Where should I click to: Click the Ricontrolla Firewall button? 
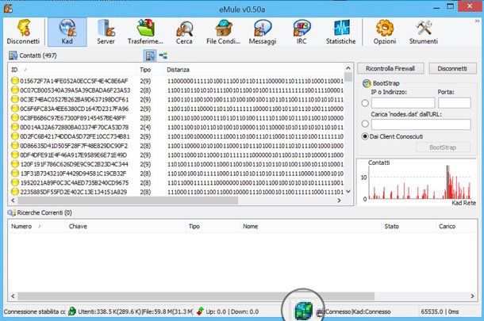pyautogui.click(x=390, y=68)
